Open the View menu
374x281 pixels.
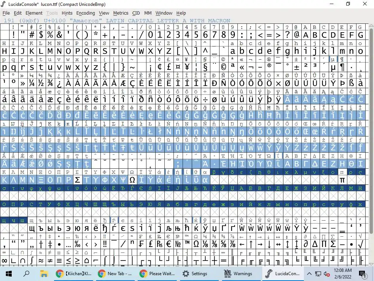[104, 13]
